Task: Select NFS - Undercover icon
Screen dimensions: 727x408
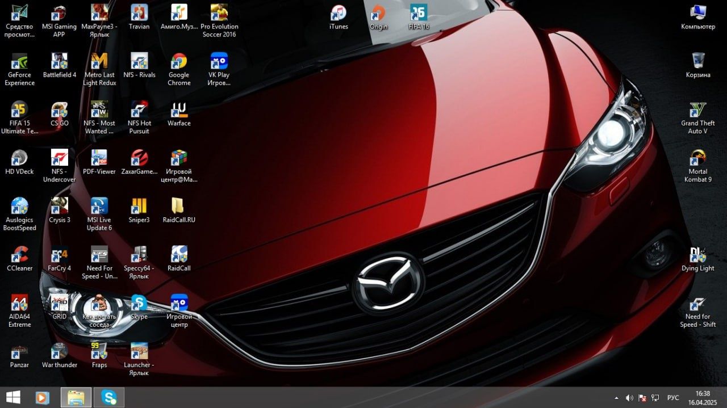Action: tap(59, 166)
